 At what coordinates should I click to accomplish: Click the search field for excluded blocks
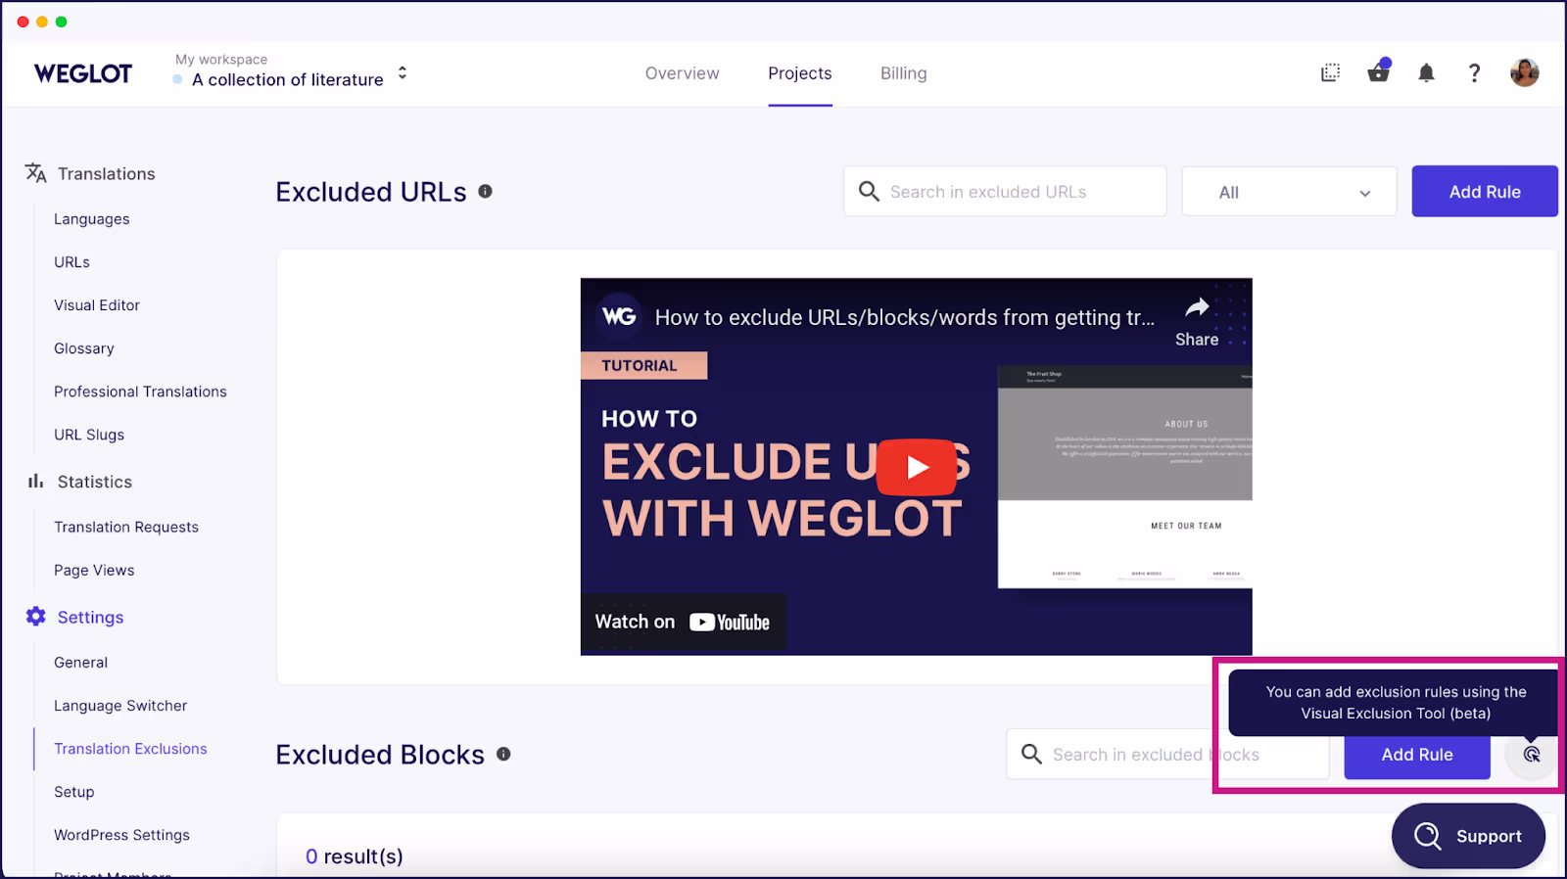[1167, 755]
